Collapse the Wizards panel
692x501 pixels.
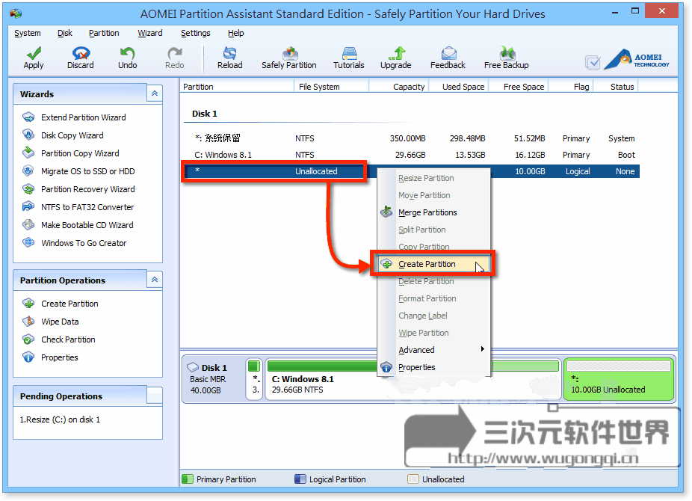155,93
